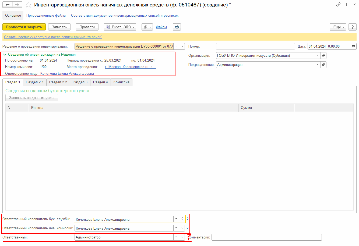The width and height of the screenshot is (359, 246).
Task: Open Кочеткова Елена Александровна responsible person link
Action: click(x=67, y=73)
